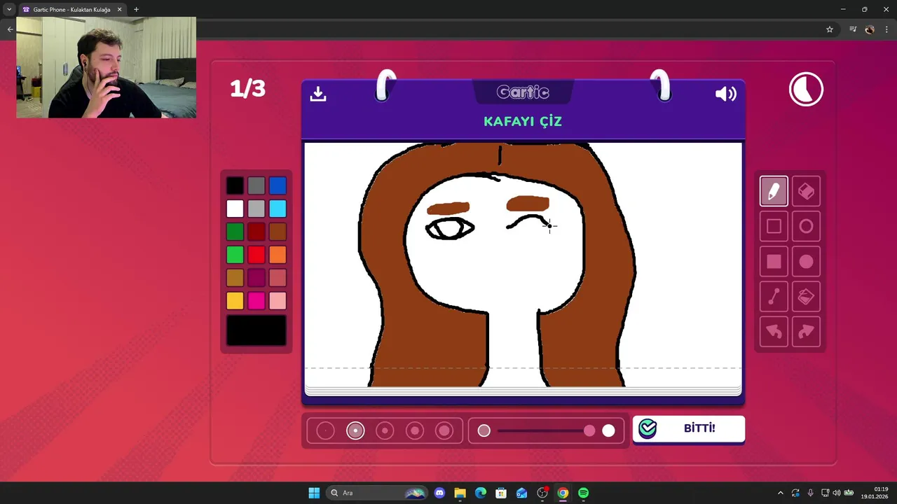Screen dimensions: 897x504
Task: Select the largest brush size
Action: click(444, 430)
